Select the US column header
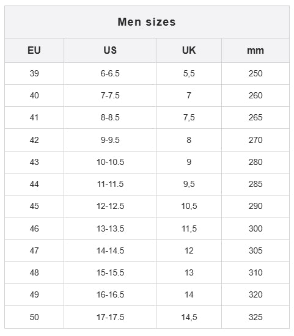 [x=110, y=50]
